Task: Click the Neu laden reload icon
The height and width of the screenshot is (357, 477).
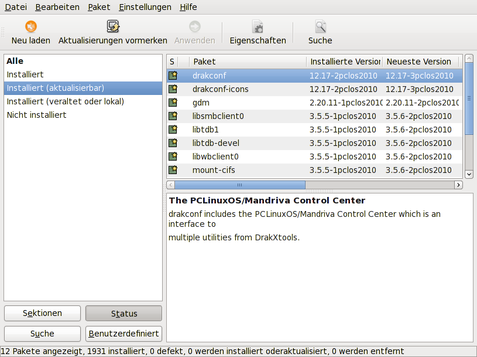Action: click(x=31, y=26)
